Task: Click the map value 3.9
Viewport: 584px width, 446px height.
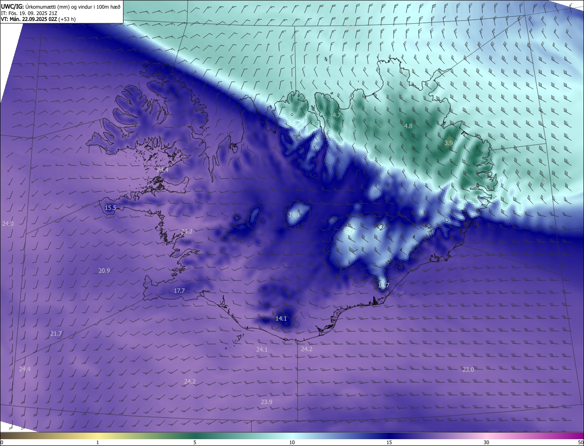Action: point(448,143)
